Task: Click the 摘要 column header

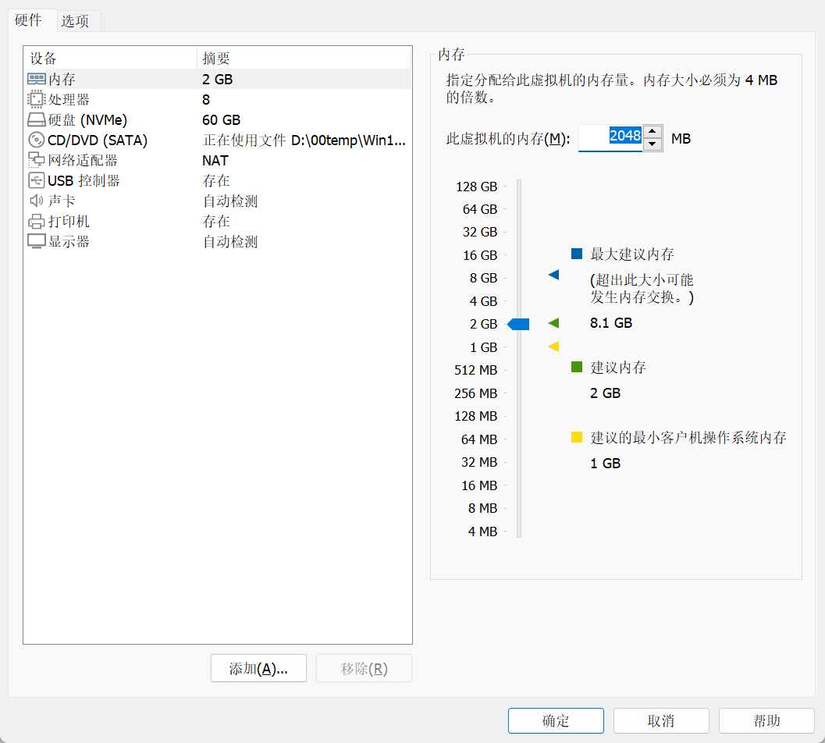Action: [x=304, y=58]
